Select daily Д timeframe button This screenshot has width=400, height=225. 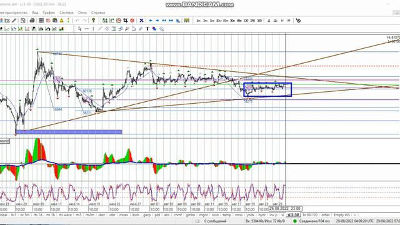(x=269, y=21)
